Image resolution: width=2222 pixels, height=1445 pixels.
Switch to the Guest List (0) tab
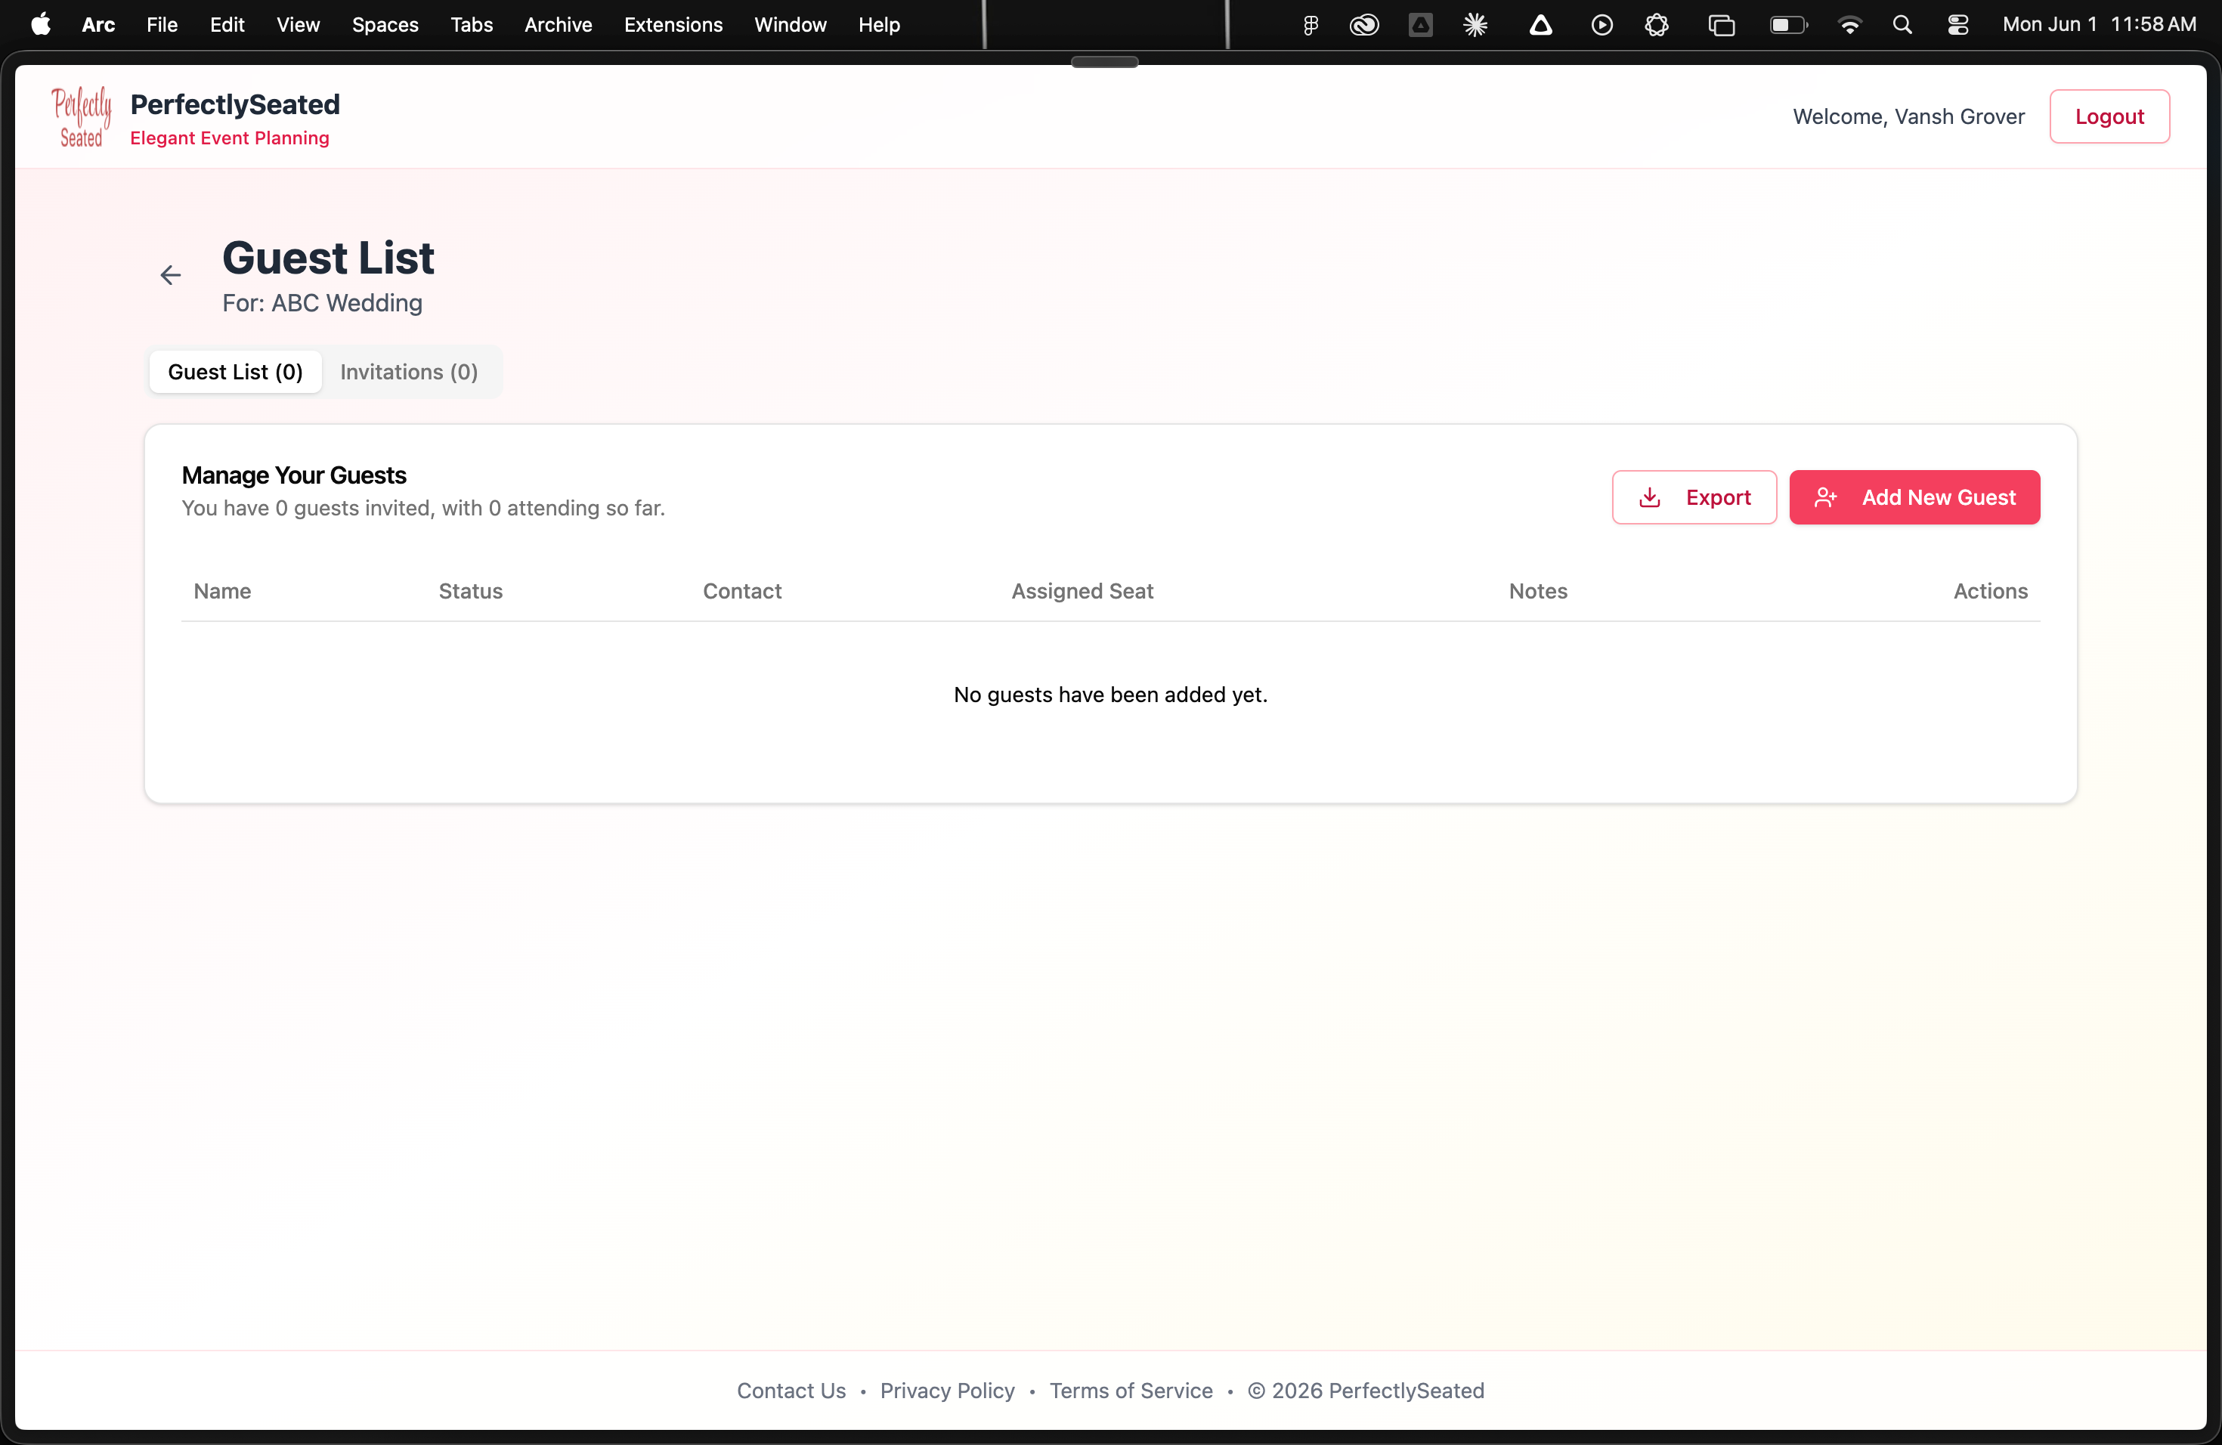click(x=235, y=372)
